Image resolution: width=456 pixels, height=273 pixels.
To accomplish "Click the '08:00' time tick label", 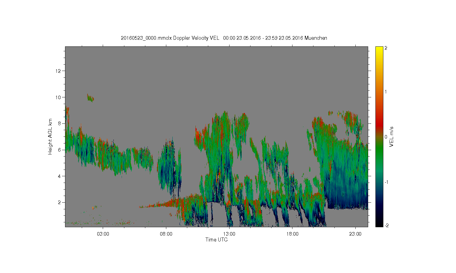I will coord(166,234).
